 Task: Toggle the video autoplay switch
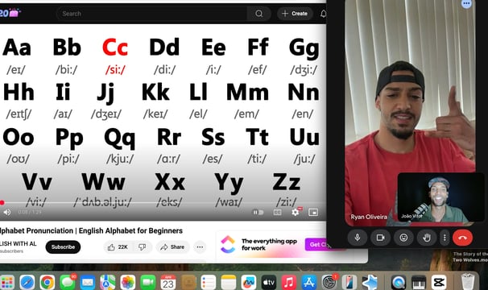click(258, 212)
